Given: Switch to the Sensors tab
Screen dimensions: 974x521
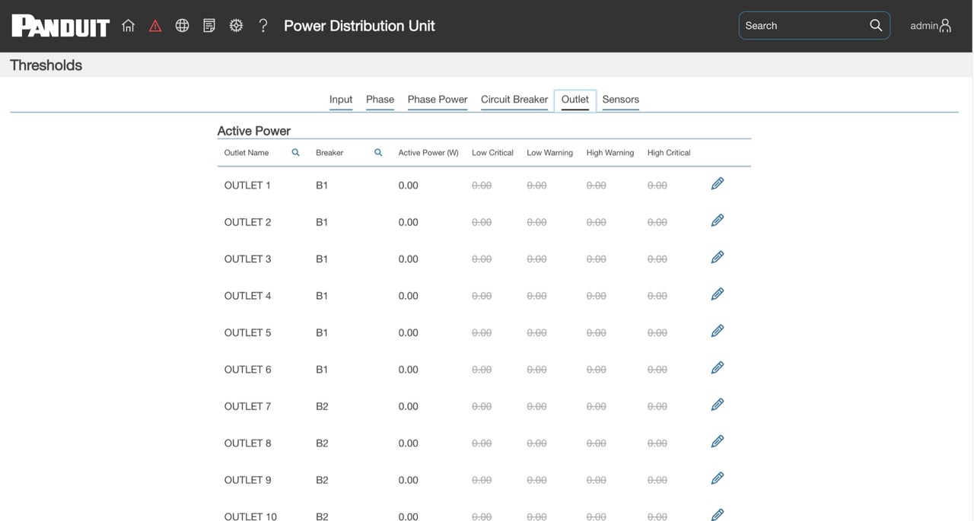Looking at the screenshot, I should click(x=621, y=100).
